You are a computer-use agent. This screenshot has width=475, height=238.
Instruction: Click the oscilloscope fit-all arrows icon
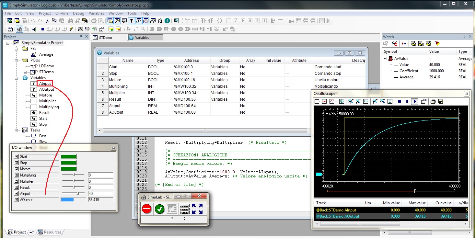342,101
